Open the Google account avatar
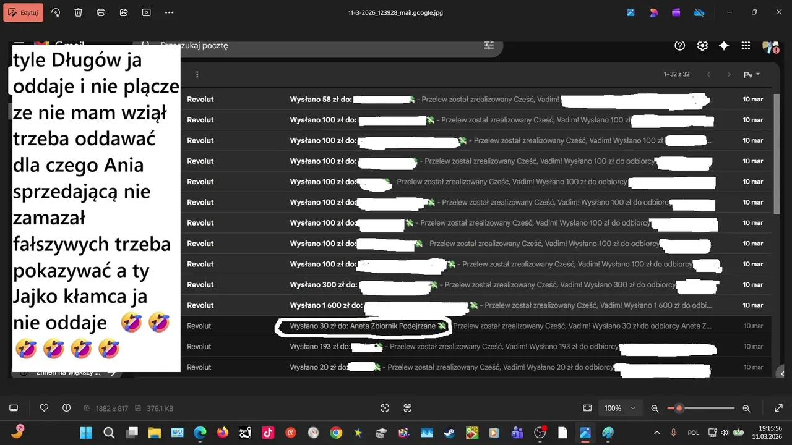Viewport: 792px width, 445px height. click(x=770, y=46)
